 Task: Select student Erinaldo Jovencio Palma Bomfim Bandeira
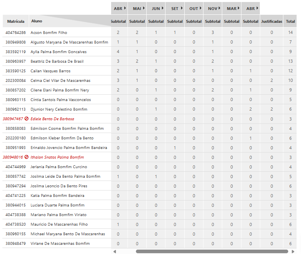click(x=69, y=148)
